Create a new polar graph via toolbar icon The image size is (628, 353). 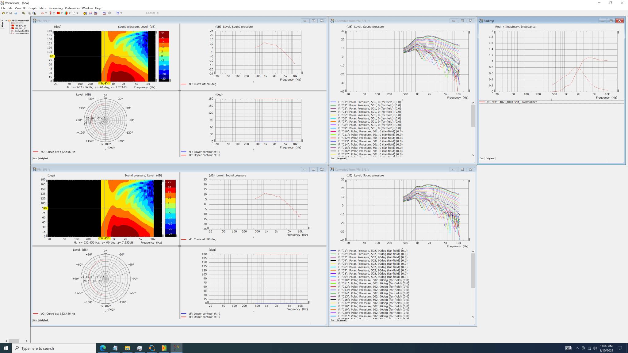[50, 13]
